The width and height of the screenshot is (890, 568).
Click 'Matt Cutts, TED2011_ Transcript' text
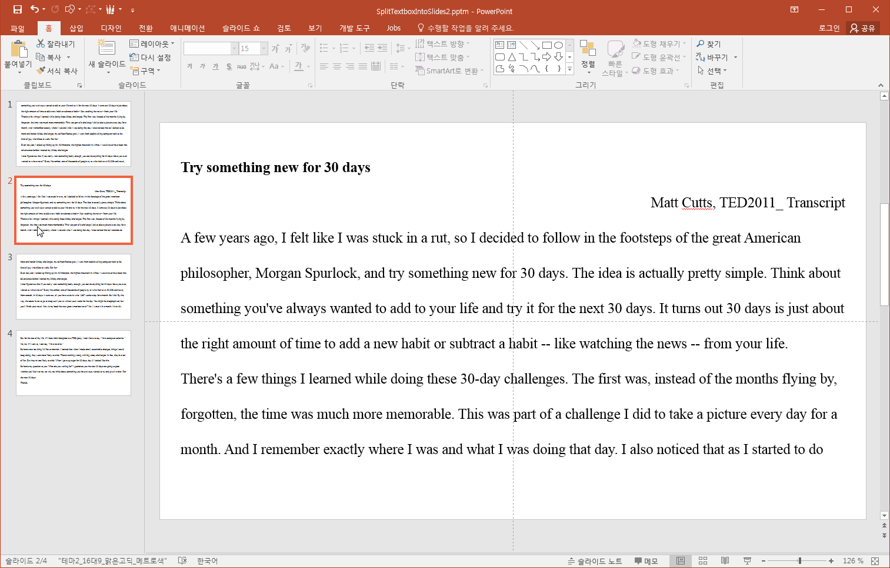tap(748, 203)
